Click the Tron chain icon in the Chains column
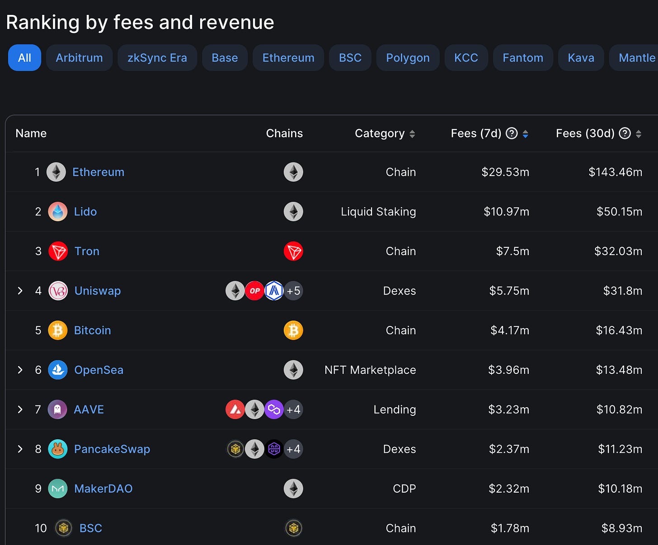The image size is (658, 545). (x=293, y=251)
